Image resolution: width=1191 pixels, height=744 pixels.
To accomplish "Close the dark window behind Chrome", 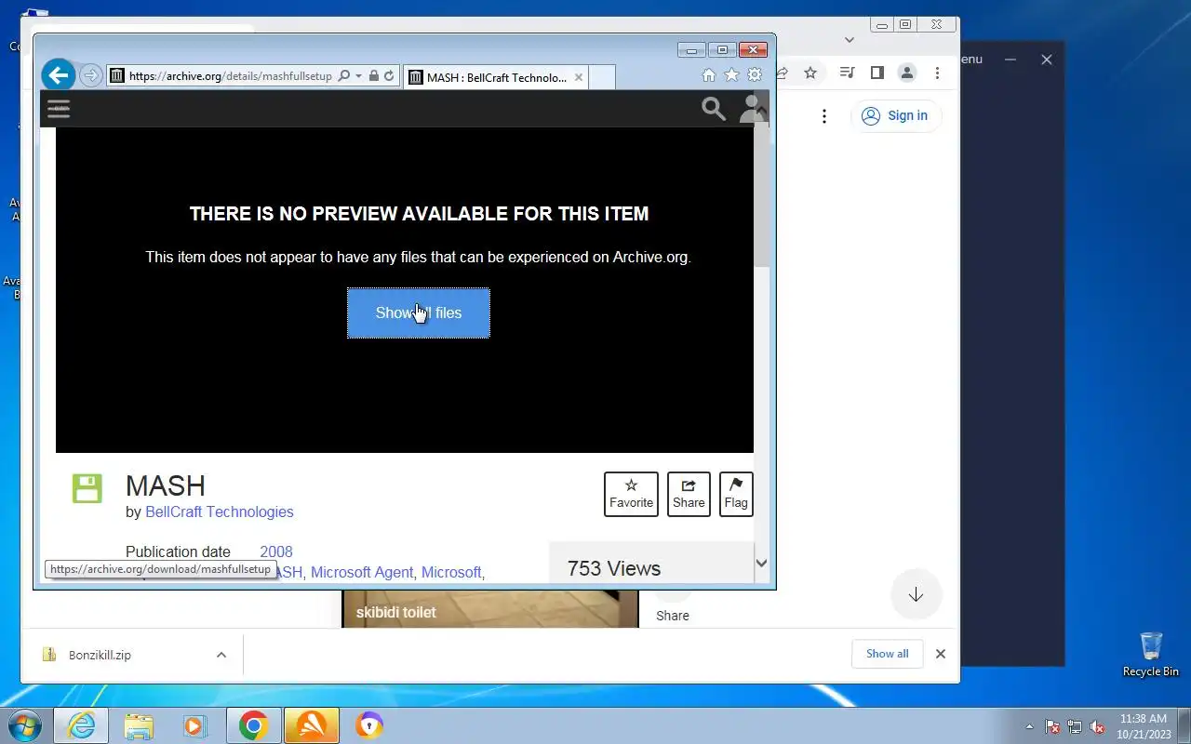I will [x=1046, y=60].
